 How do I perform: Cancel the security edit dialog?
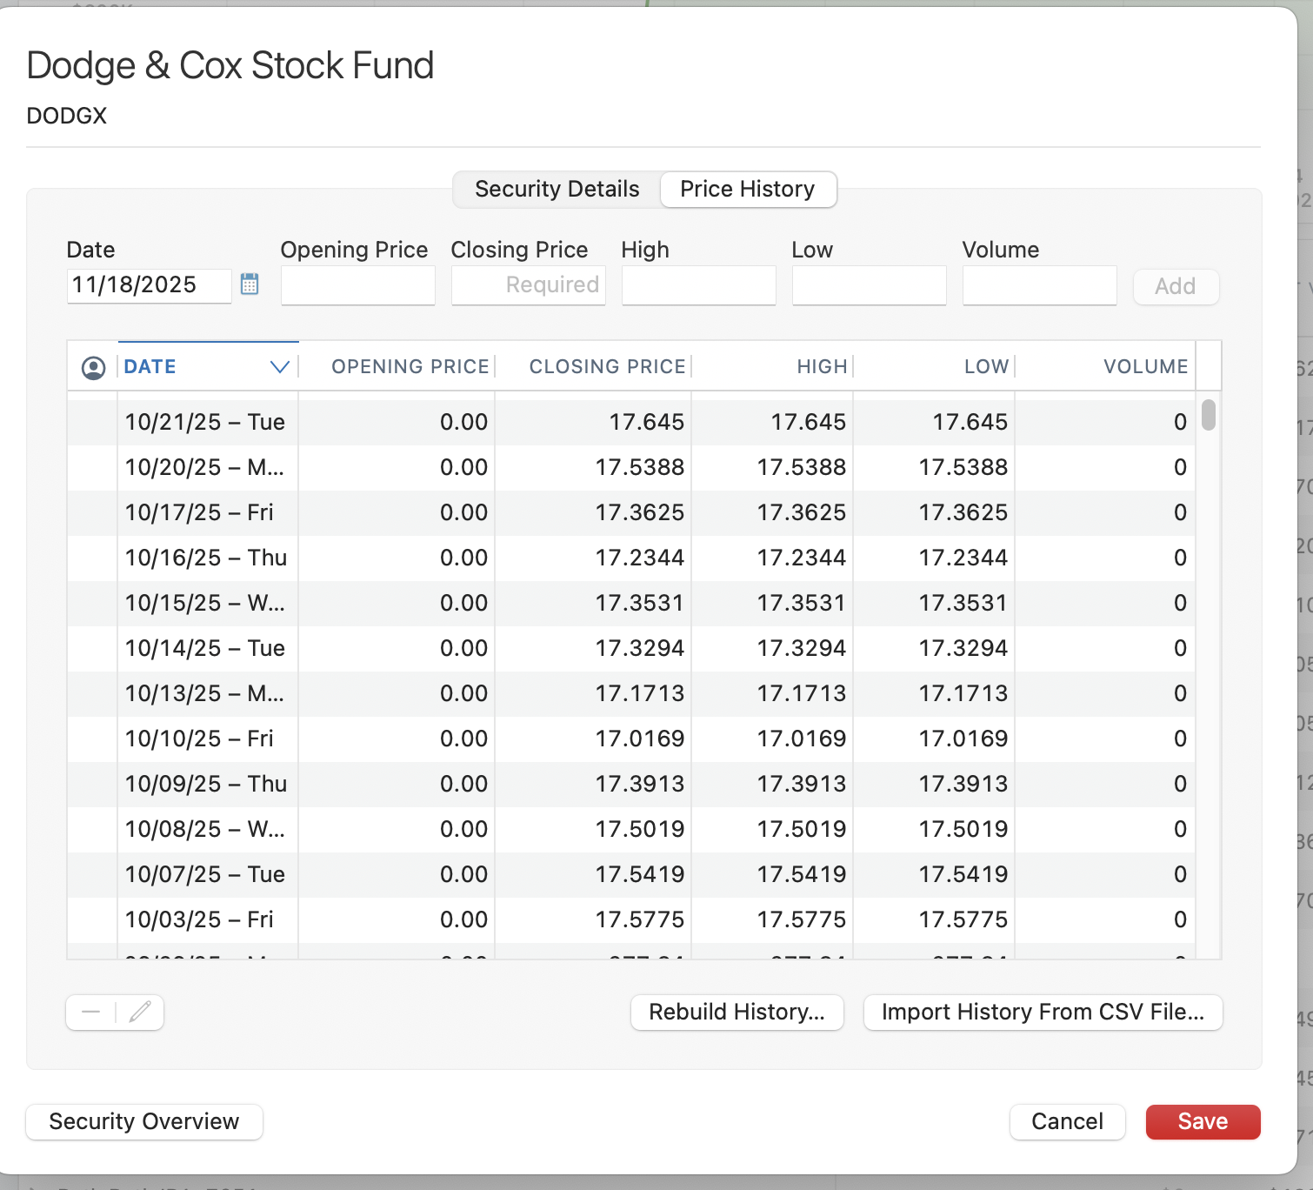[1067, 1121]
